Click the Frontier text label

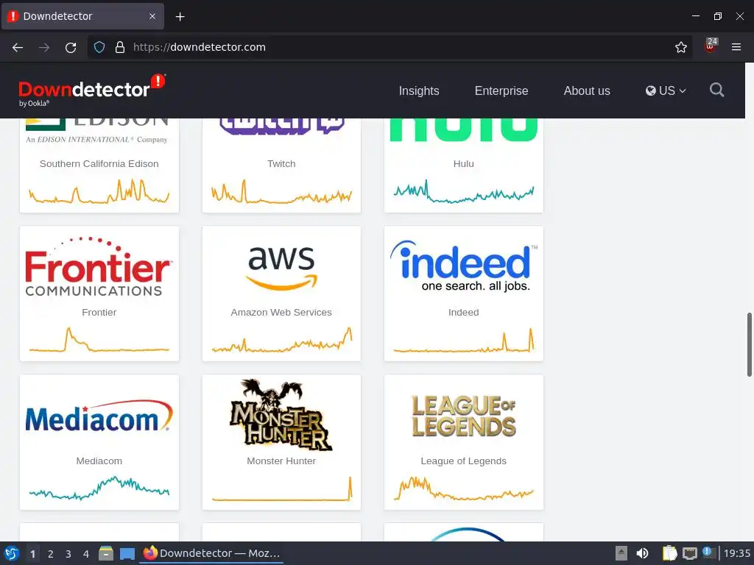tap(99, 312)
